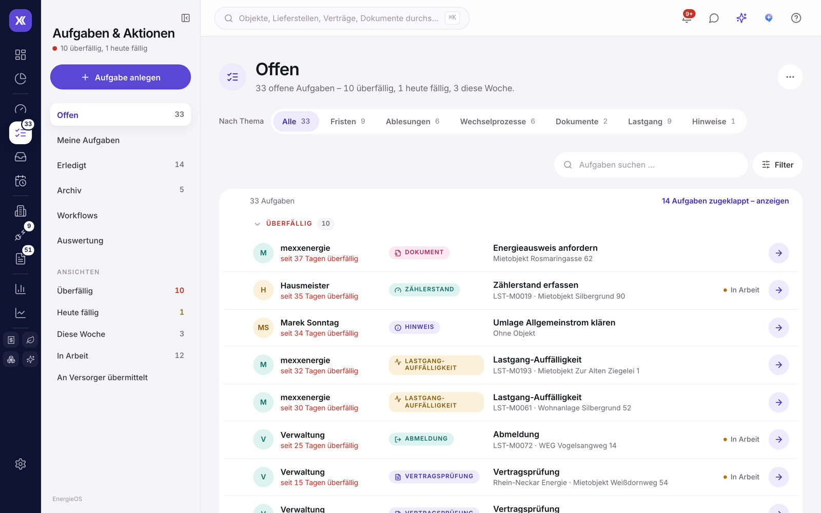This screenshot has height=513, width=821.
Task: Open the Workflows sidebar entry
Action: [121, 215]
